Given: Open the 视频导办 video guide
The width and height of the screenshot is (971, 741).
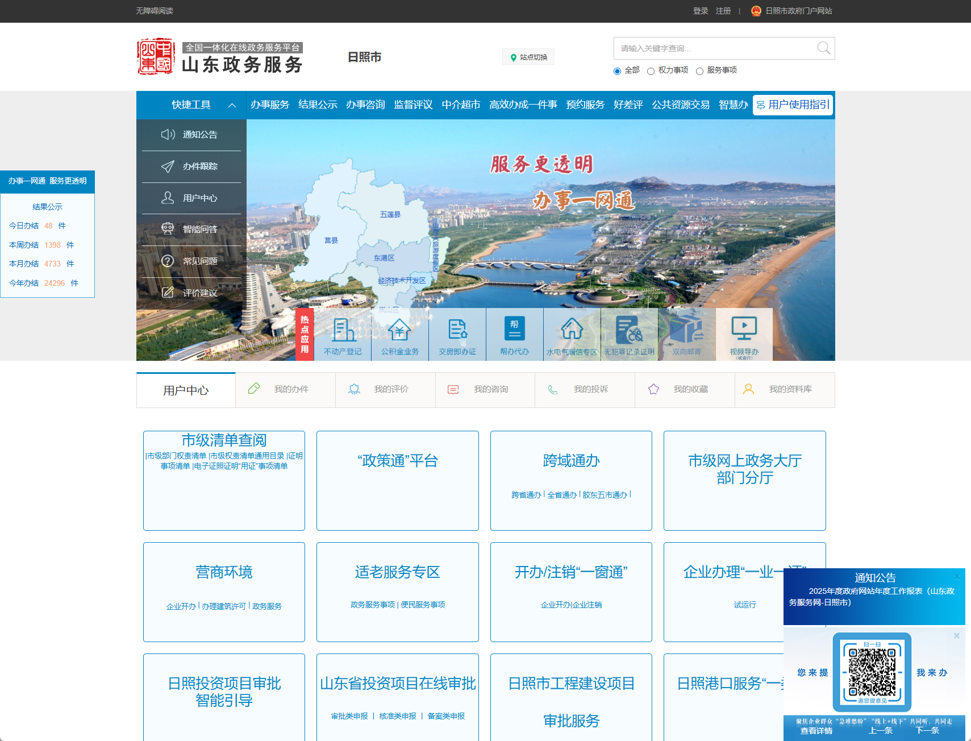Looking at the screenshot, I should [744, 334].
